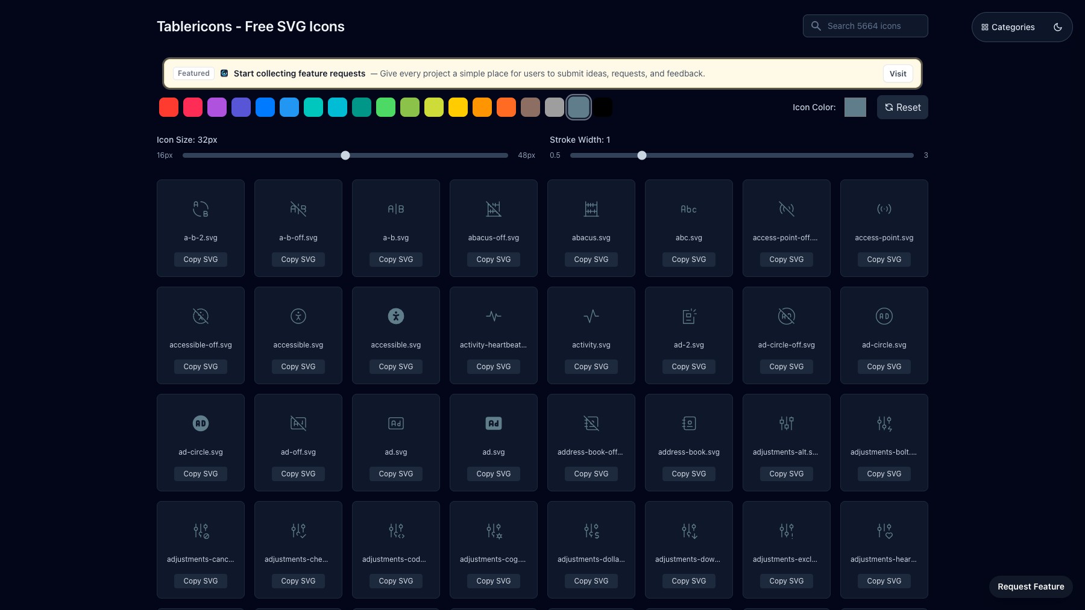This screenshot has height=610, width=1085.
Task: Select the a-b-off icon
Action: (298, 209)
